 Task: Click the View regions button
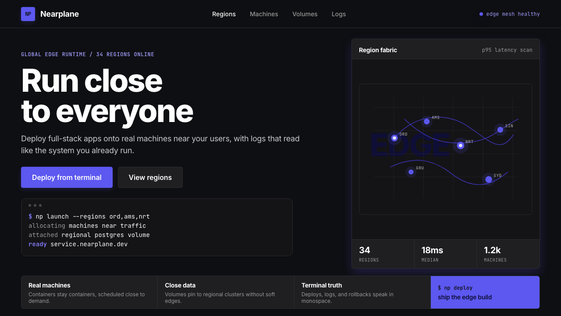click(x=150, y=177)
